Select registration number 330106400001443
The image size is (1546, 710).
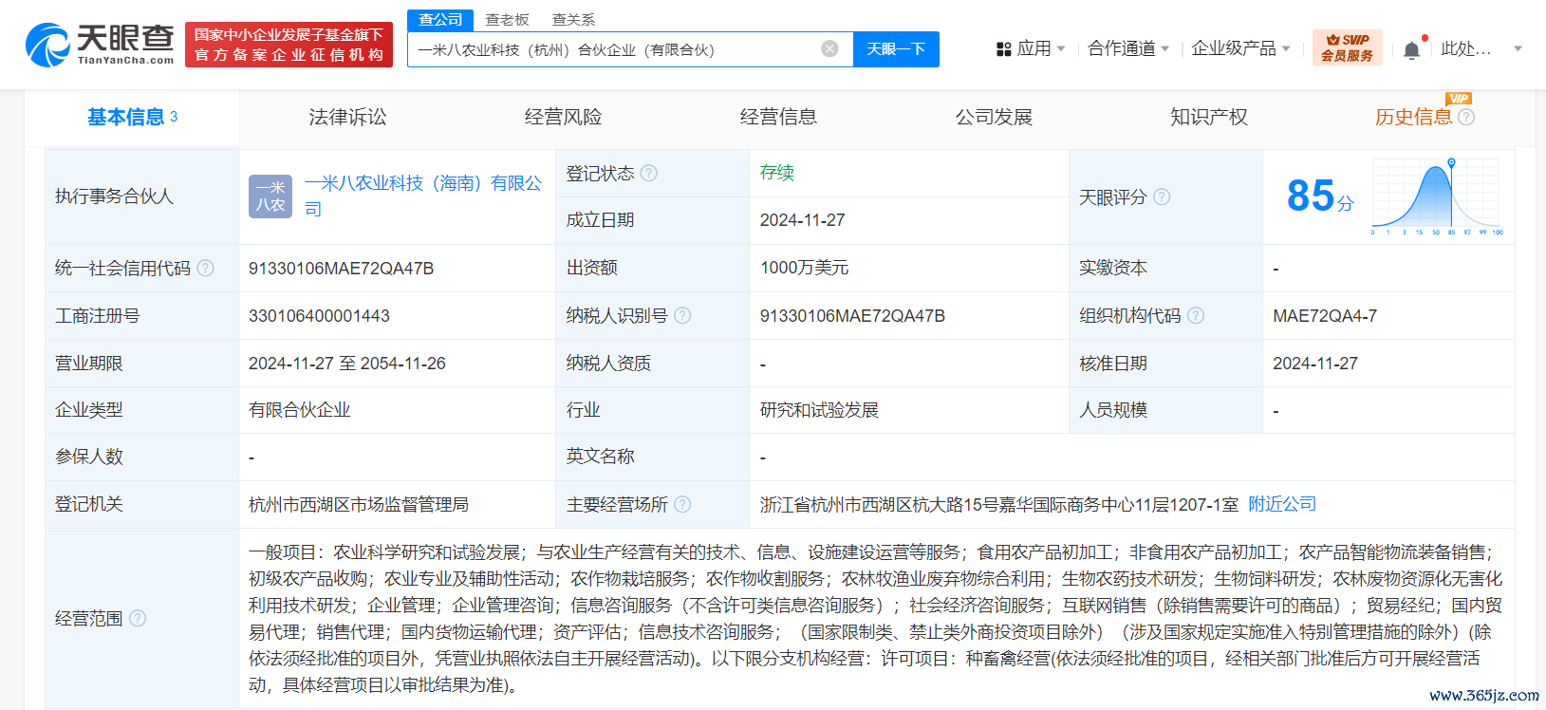click(x=319, y=316)
